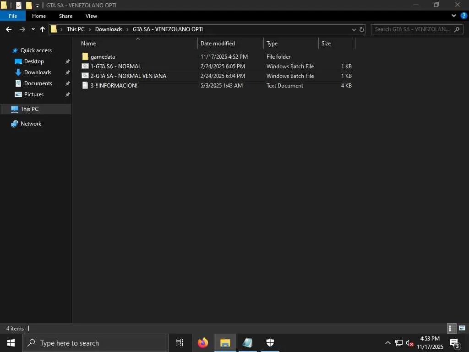The image size is (469, 352).
Task: Click the text document icon of 3-!!INFORMACION!
Action: [x=85, y=85]
